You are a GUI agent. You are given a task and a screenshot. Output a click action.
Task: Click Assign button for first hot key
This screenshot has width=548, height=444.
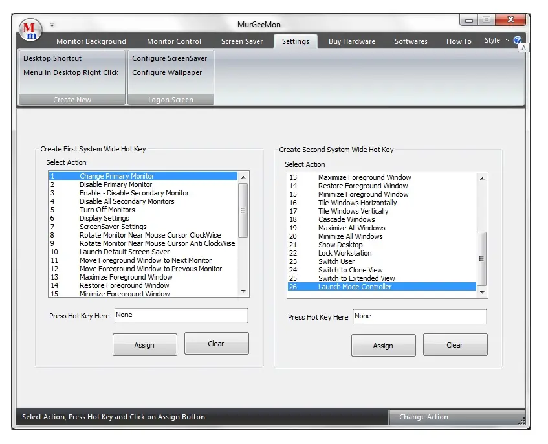(x=145, y=345)
